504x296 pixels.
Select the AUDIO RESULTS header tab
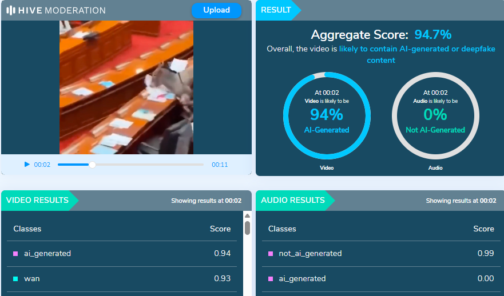292,201
